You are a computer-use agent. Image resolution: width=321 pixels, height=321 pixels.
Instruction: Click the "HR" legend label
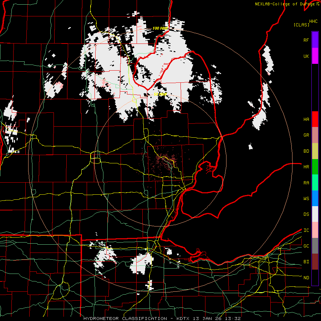point(306,167)
